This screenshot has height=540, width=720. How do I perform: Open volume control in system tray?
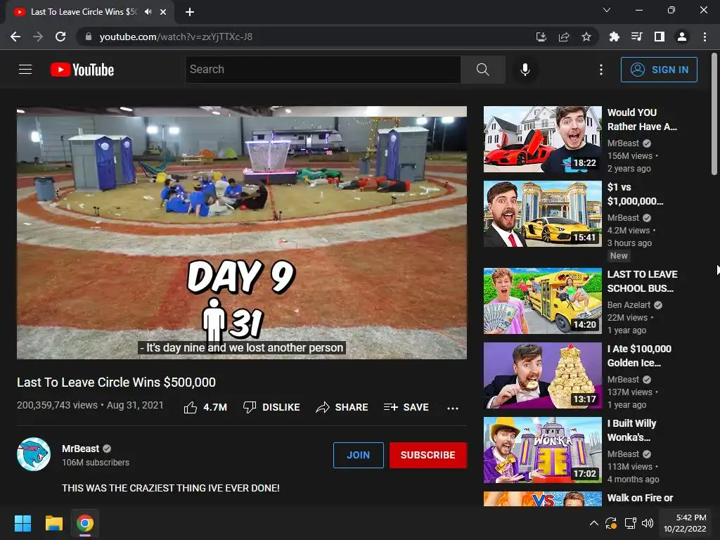[x=648, y=523]
